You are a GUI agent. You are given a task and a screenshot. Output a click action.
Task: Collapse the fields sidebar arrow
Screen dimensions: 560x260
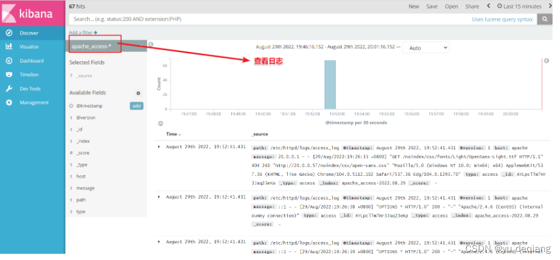click(151, 45)
